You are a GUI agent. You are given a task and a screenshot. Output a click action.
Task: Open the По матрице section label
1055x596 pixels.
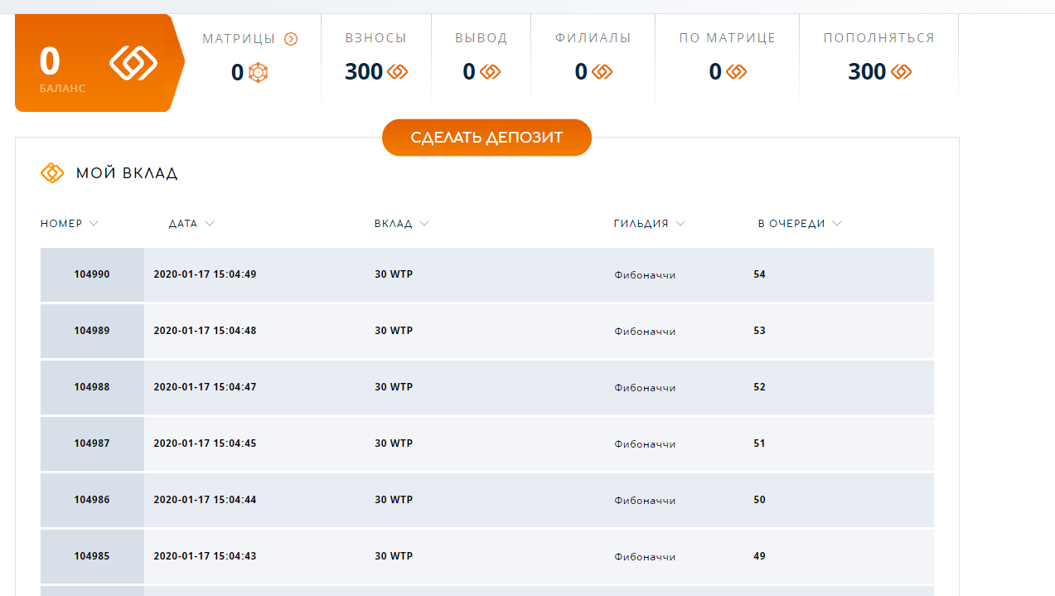click(x=728, y=38)
